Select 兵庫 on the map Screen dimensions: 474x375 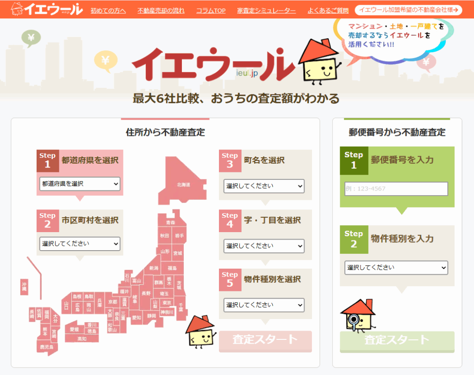100,302
